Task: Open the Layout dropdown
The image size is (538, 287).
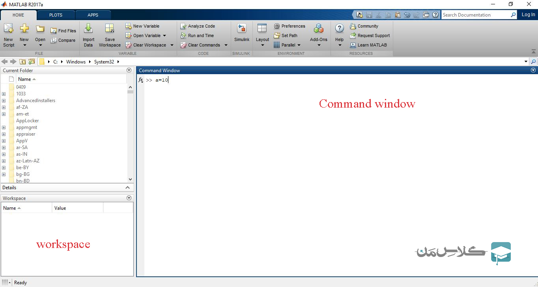Action: (x=263, y=45)
